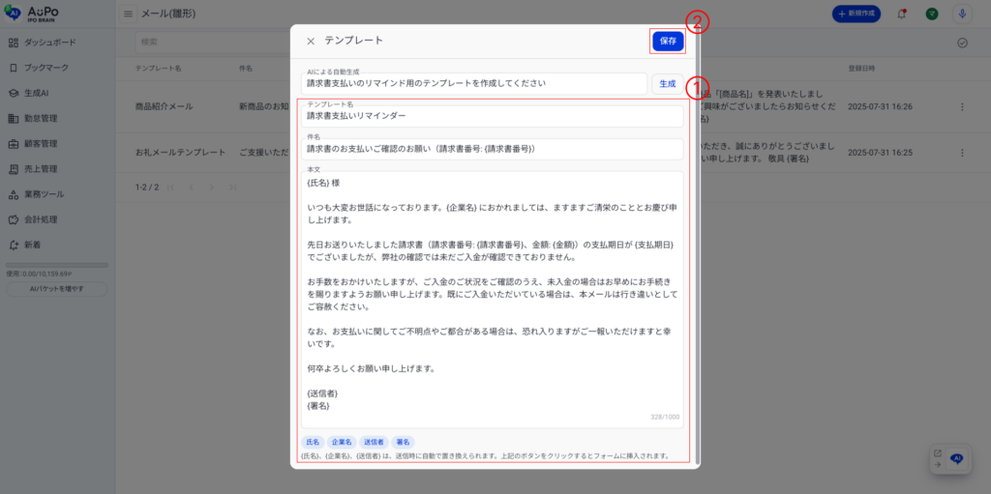Open the AI chat bubble icon
The width and height of the screenshot is (991, 494).
[956, 458]
